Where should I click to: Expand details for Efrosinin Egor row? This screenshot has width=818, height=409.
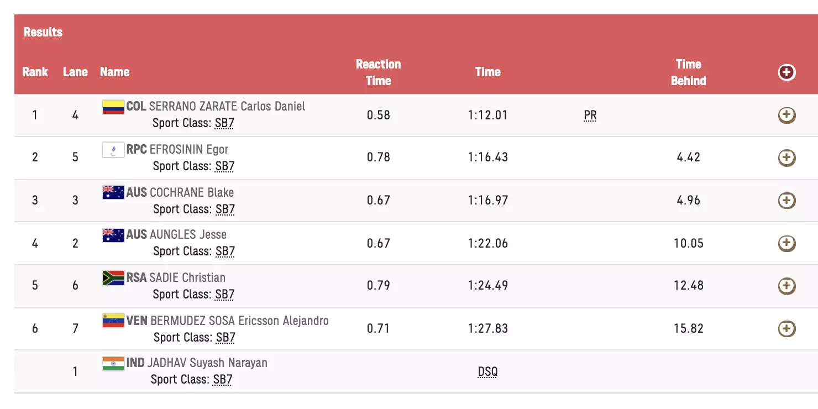[786, 158]
